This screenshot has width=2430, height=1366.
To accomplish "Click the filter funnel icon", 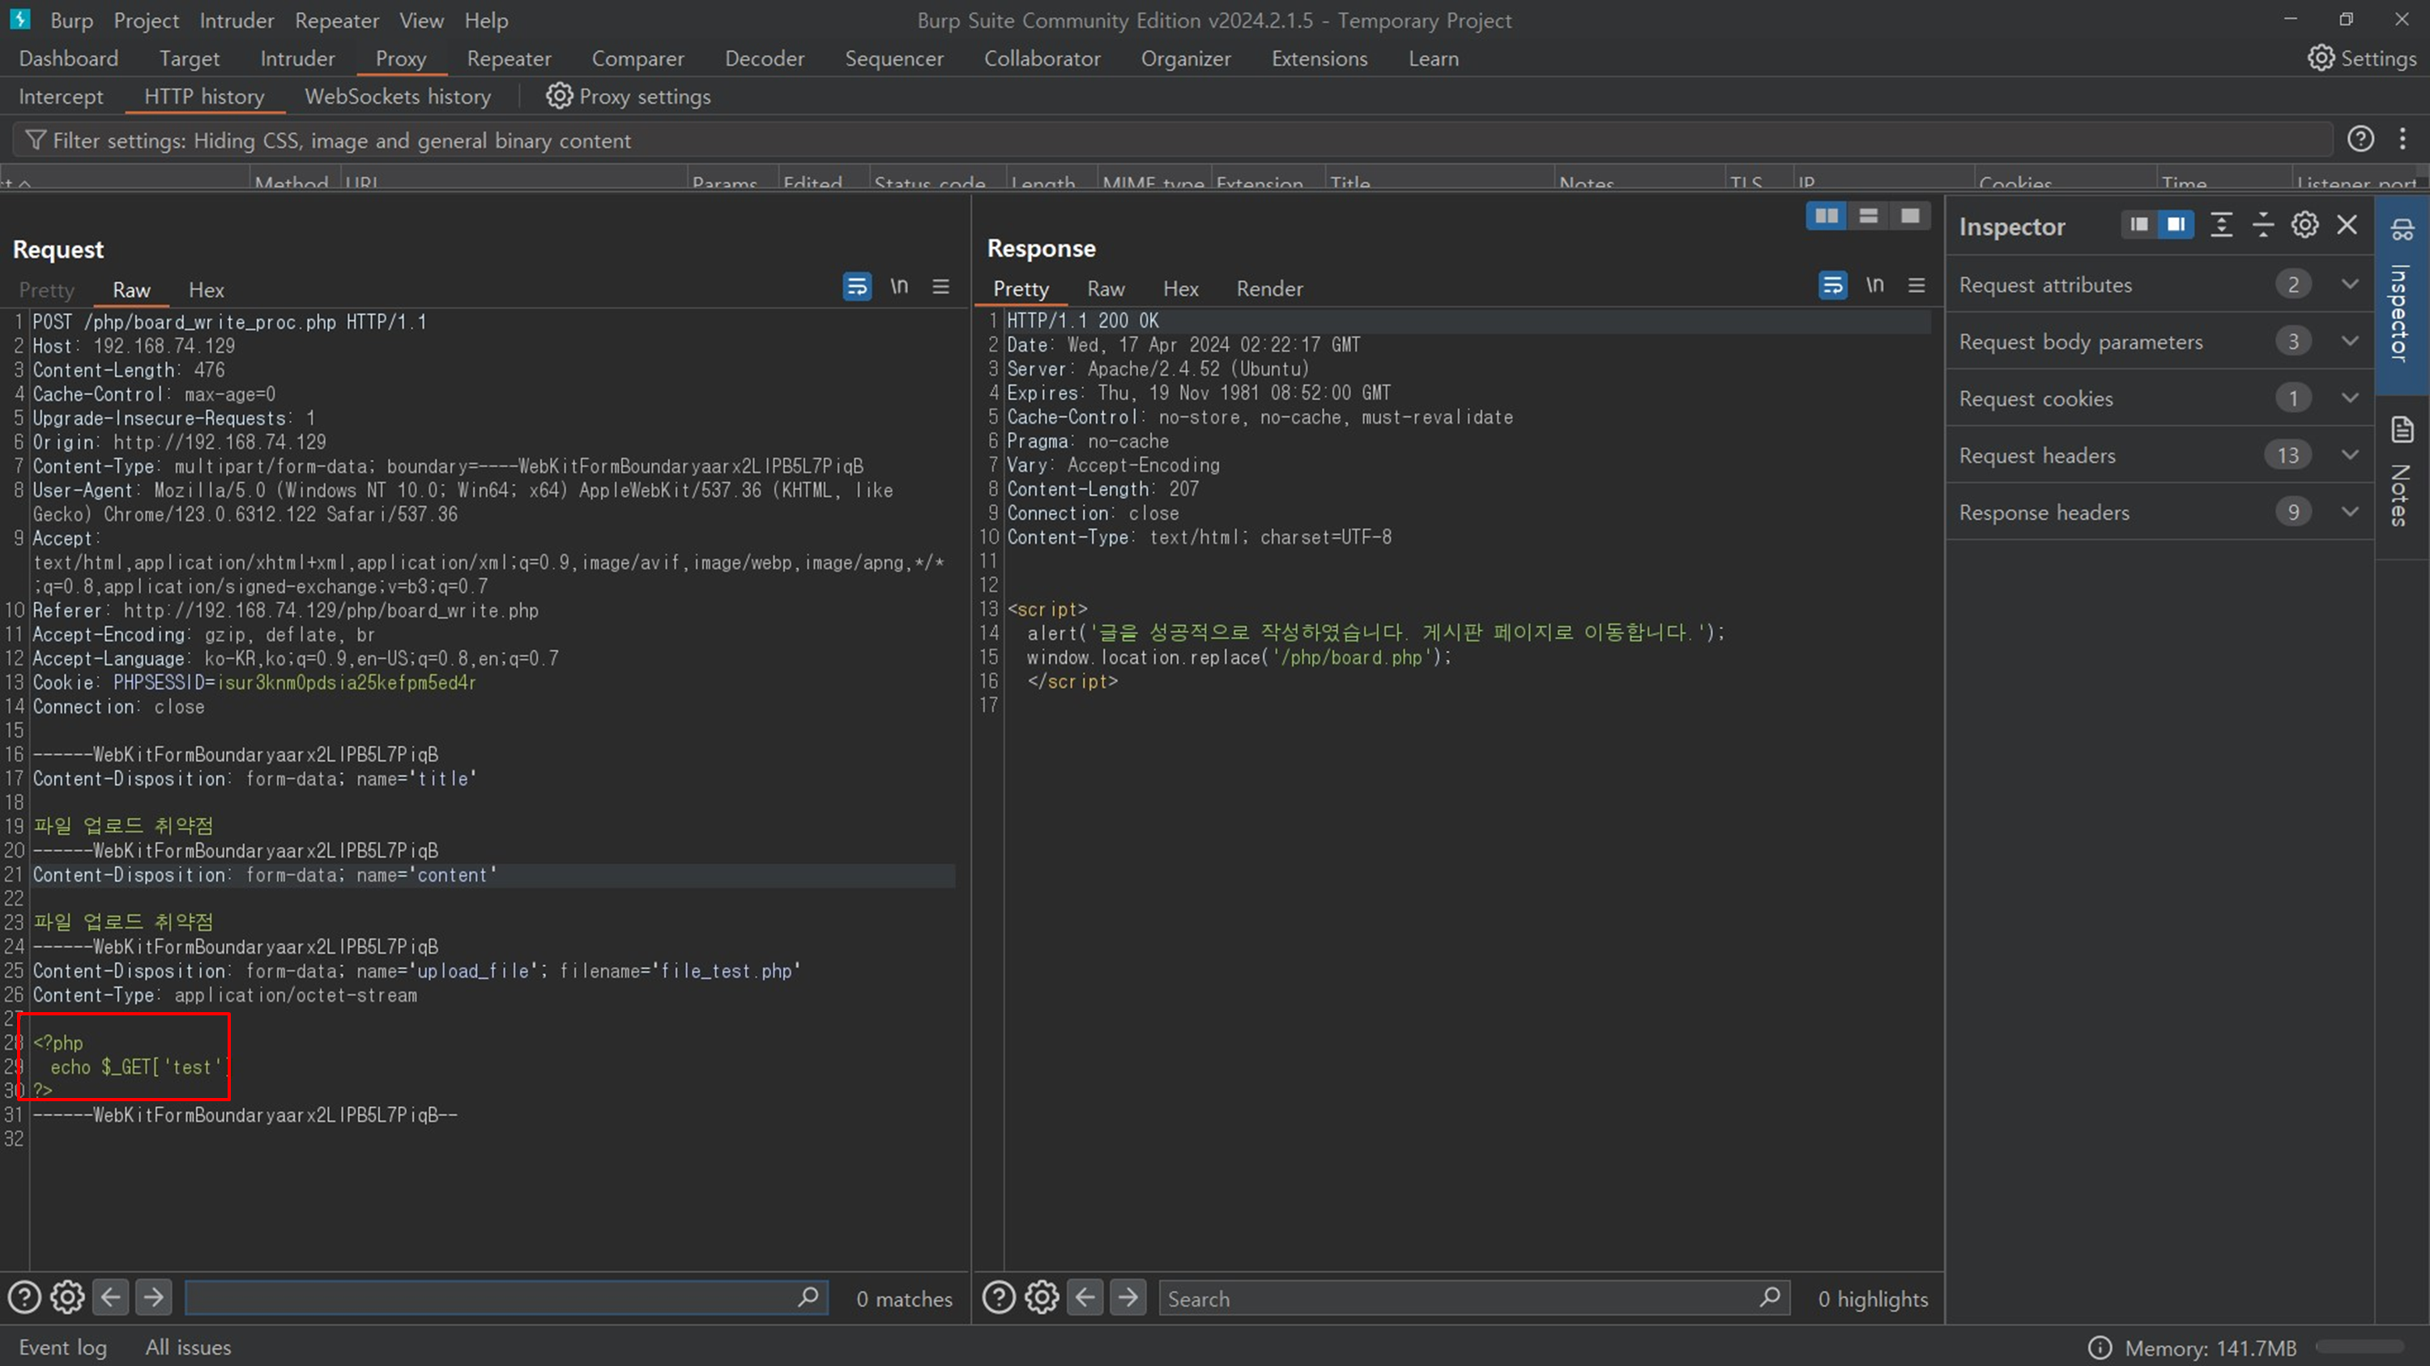I will [x=36, y=140].
